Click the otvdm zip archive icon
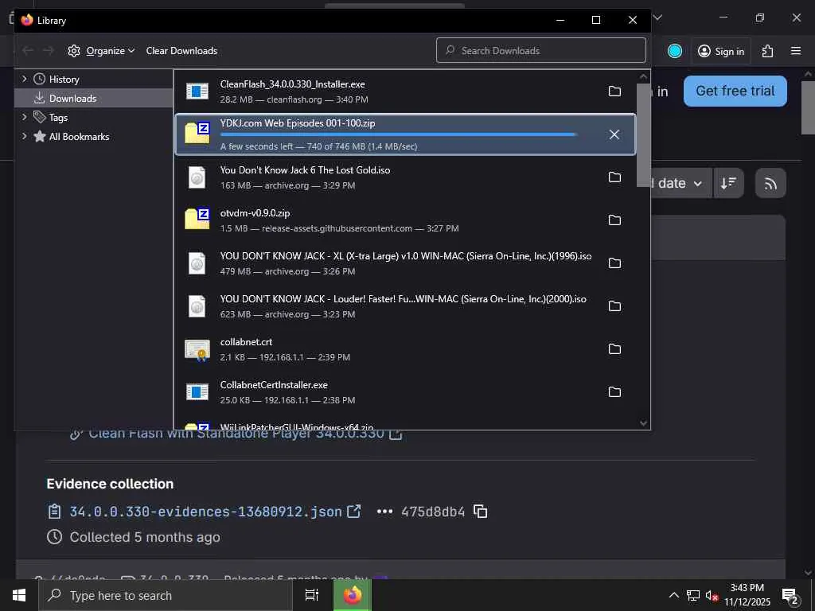 pos(197,219)
